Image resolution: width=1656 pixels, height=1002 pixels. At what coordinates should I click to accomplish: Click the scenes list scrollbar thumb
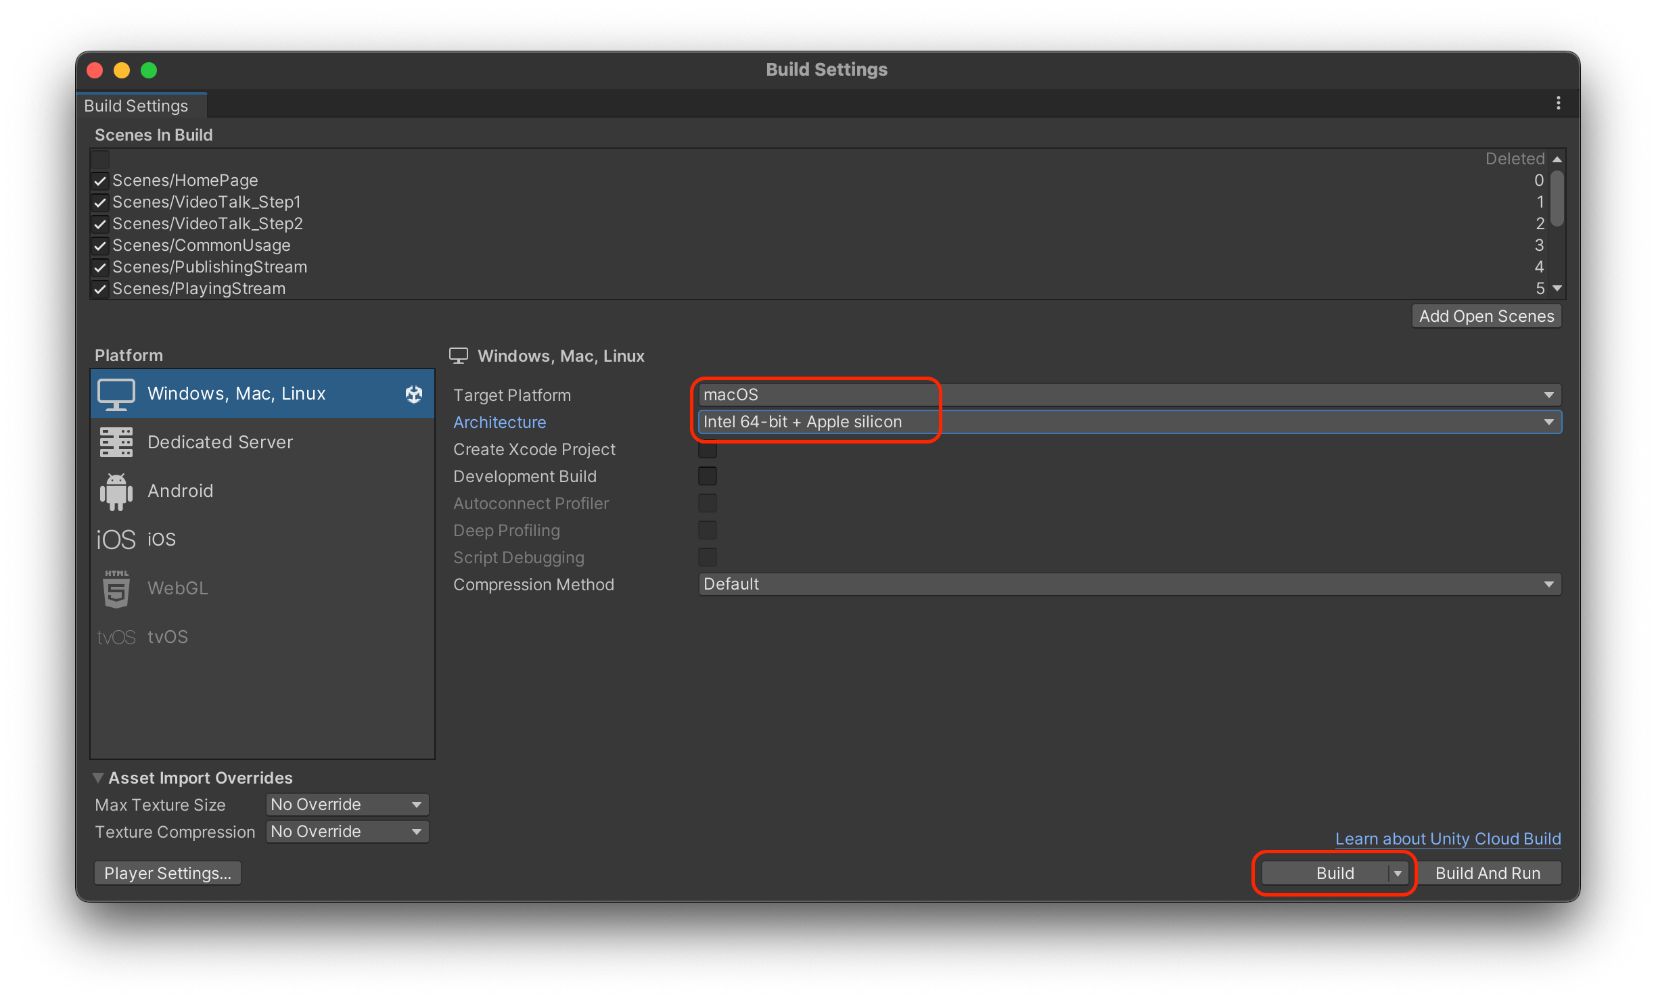(1557, 198)
